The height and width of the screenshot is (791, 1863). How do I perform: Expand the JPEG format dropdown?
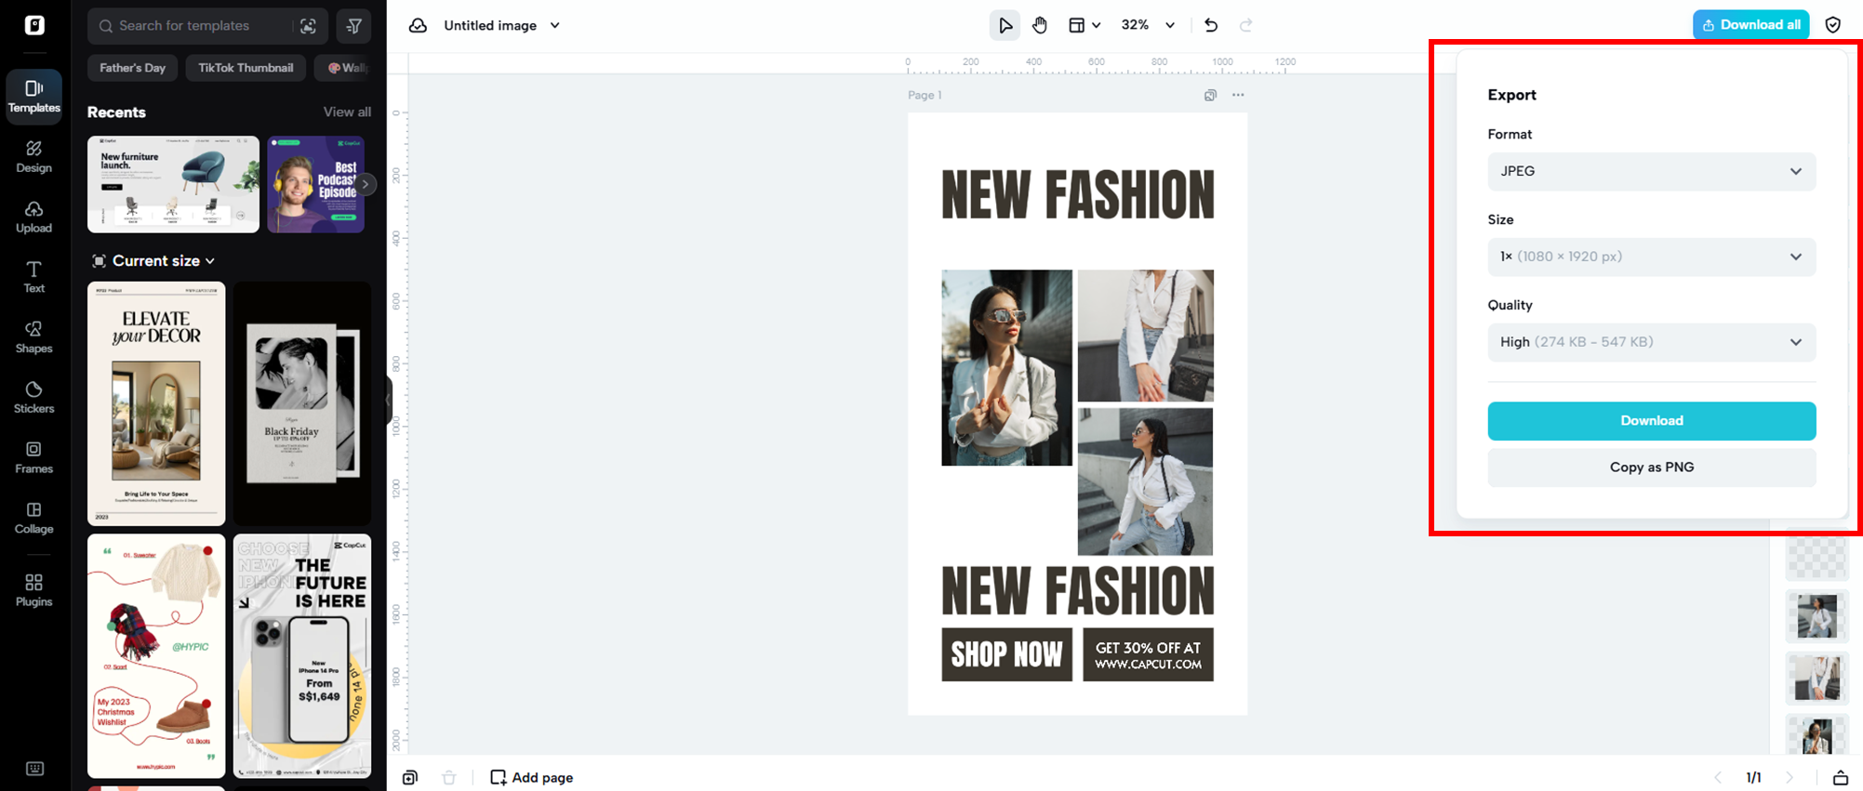pos(1651,172)
